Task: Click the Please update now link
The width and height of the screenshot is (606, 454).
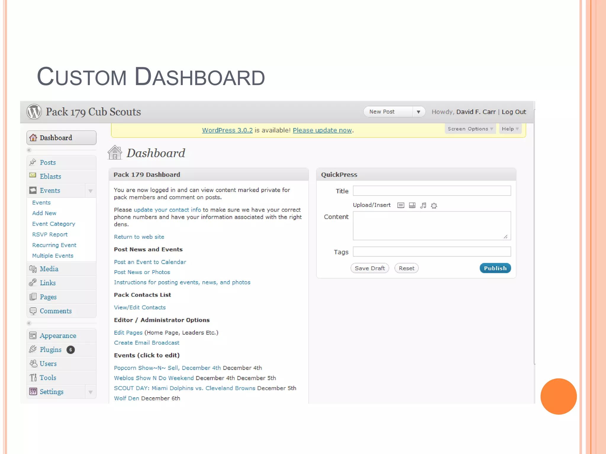Action: 322,130
